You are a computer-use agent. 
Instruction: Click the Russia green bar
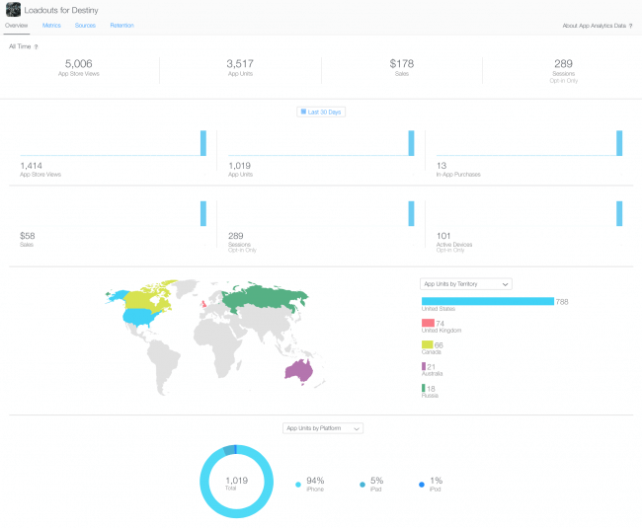[424, 388]
